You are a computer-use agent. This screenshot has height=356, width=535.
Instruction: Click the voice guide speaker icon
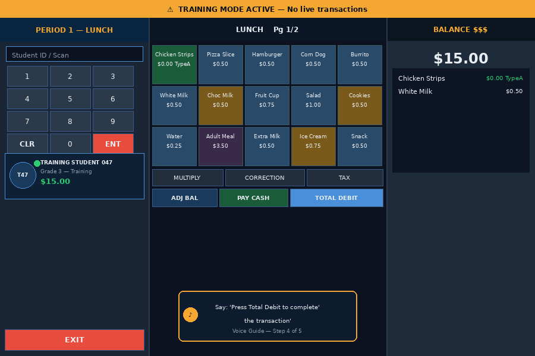click(190, 315)
